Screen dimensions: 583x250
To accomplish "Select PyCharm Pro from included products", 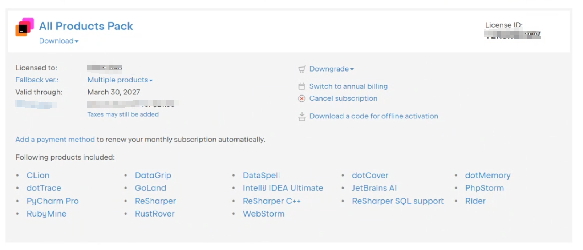I will coord(53,201).
